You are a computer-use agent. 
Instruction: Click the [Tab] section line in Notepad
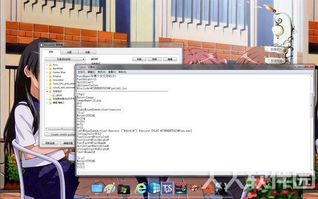(81, 94)
